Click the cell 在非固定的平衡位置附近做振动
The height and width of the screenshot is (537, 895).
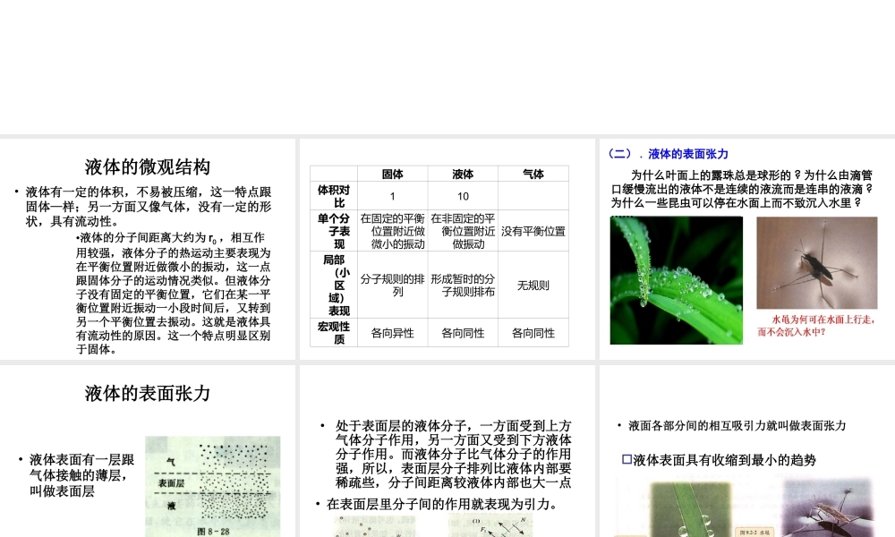(463, 231)
